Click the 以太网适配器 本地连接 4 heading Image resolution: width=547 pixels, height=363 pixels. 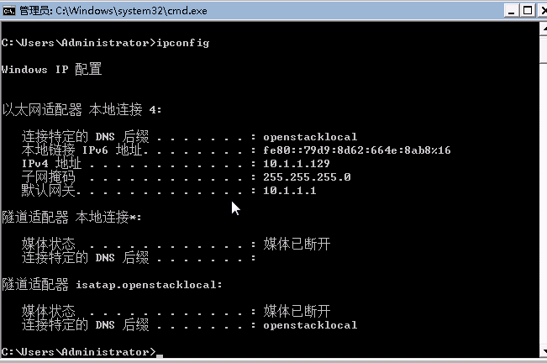[82, 110]
